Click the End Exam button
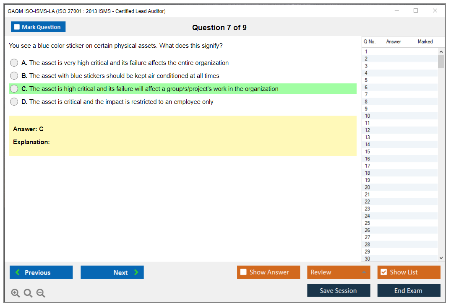The width and height of the screenshot is (451, 308). pos(409,290)
